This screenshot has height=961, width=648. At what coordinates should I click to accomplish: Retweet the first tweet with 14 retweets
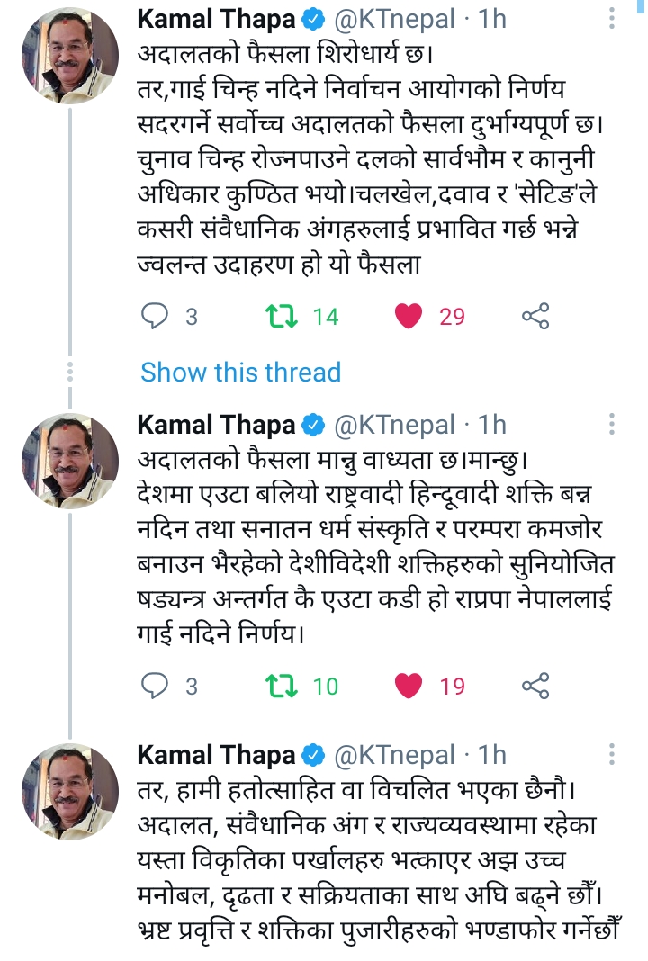283,316
